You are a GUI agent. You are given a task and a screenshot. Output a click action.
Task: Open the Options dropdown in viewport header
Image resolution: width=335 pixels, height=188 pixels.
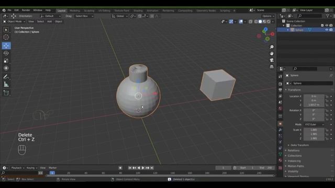pos(268,16)
